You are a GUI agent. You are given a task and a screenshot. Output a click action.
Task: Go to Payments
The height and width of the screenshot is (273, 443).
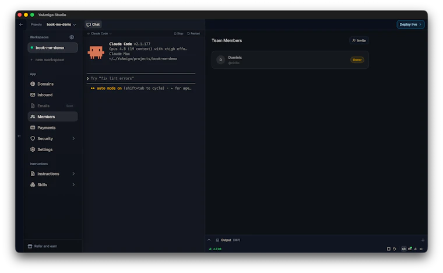(x=53, y=128)
